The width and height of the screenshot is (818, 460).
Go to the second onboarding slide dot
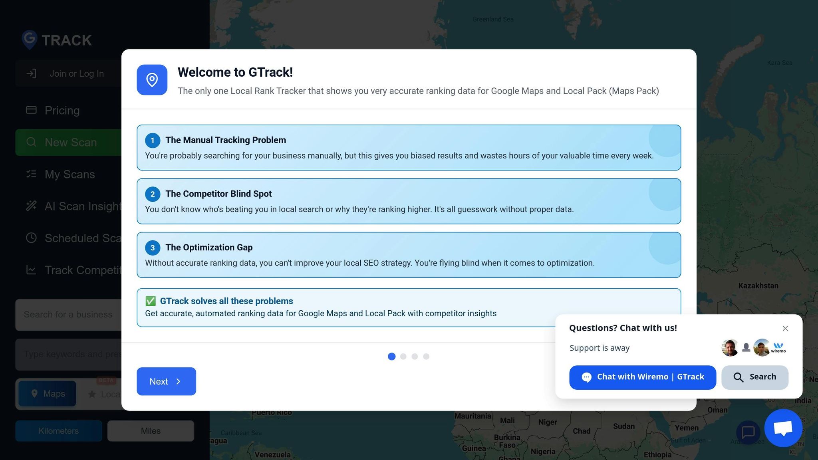[403, 357]
